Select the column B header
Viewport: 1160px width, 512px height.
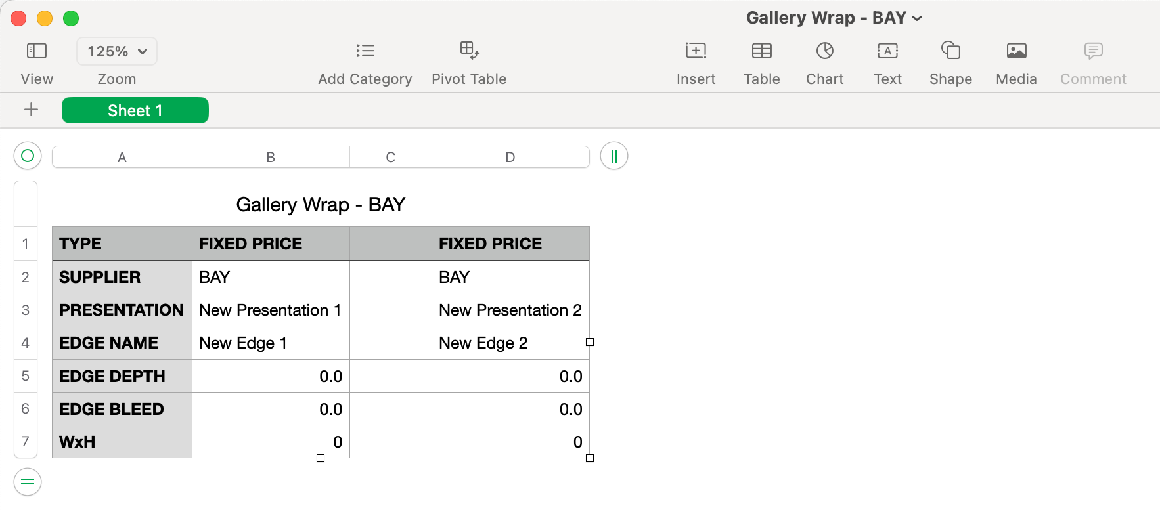click(271, 158)
